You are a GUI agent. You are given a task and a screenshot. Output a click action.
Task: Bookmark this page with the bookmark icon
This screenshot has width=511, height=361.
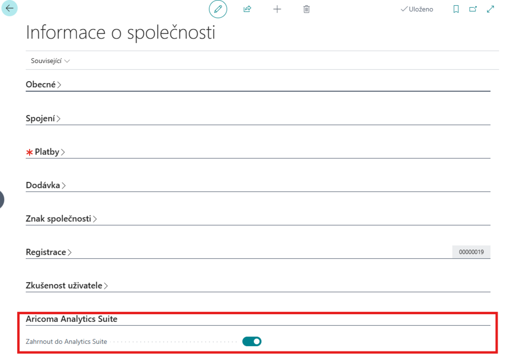click(x=456, y=9)
